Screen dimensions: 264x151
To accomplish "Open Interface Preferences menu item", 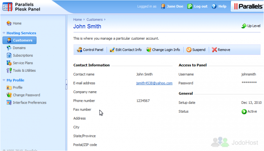I will [30, 102].
